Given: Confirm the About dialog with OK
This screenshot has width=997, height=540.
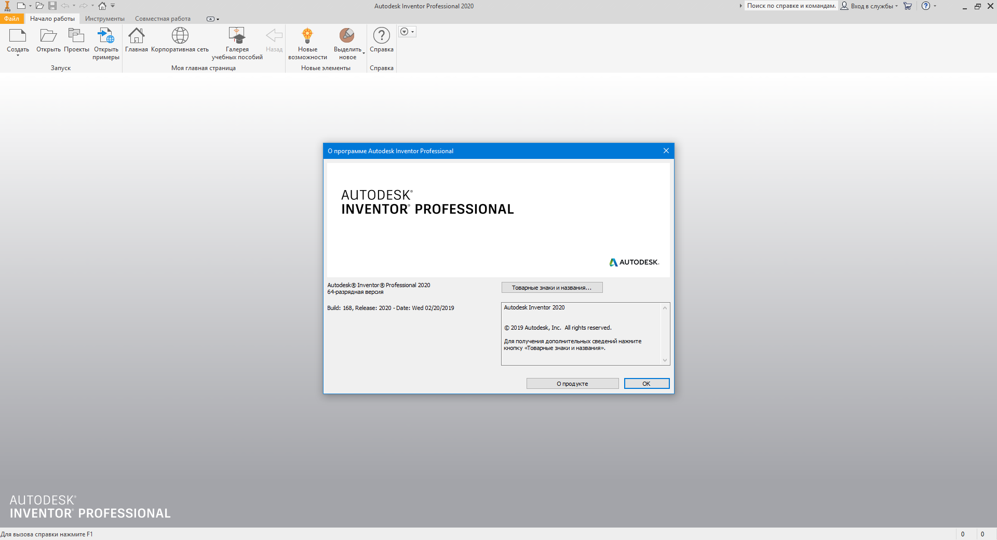Looking at the screenshot, I should point(646,384).
